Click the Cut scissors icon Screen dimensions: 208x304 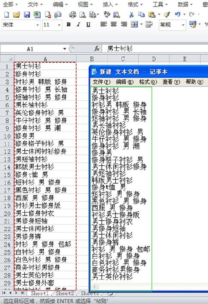coord(131,15)
